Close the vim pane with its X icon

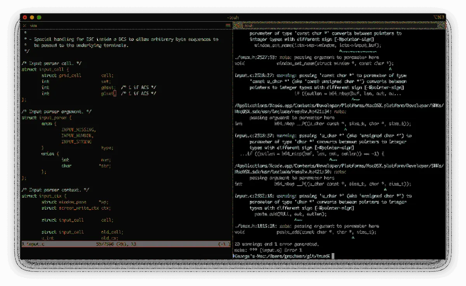click(x=24, y=26)
